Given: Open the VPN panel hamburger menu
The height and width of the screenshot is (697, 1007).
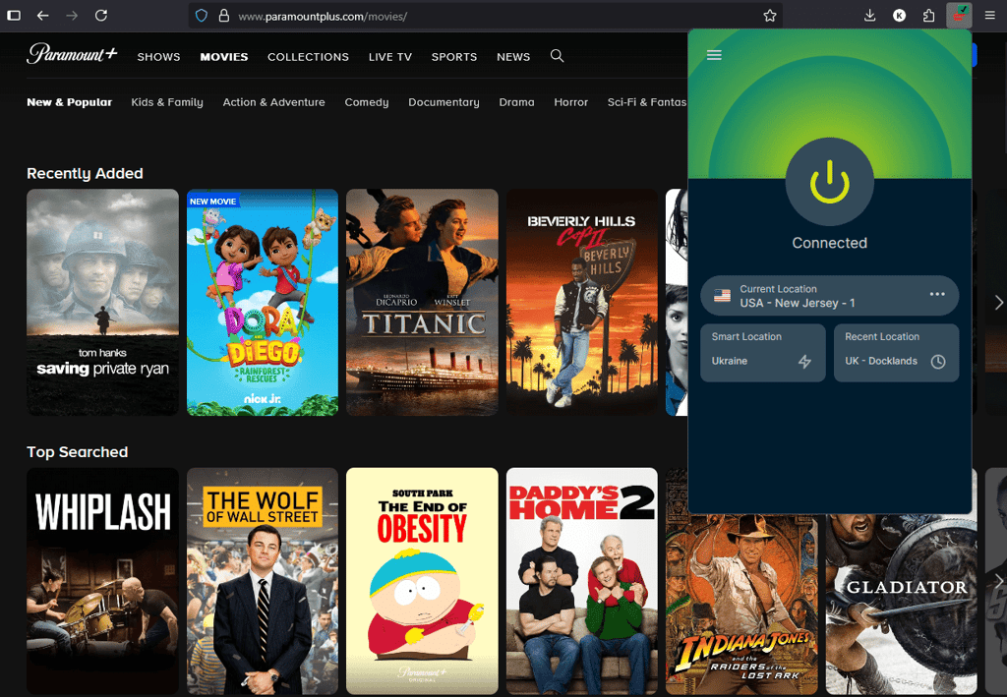Looking at the screenshot, I should (x=714, y=55).
